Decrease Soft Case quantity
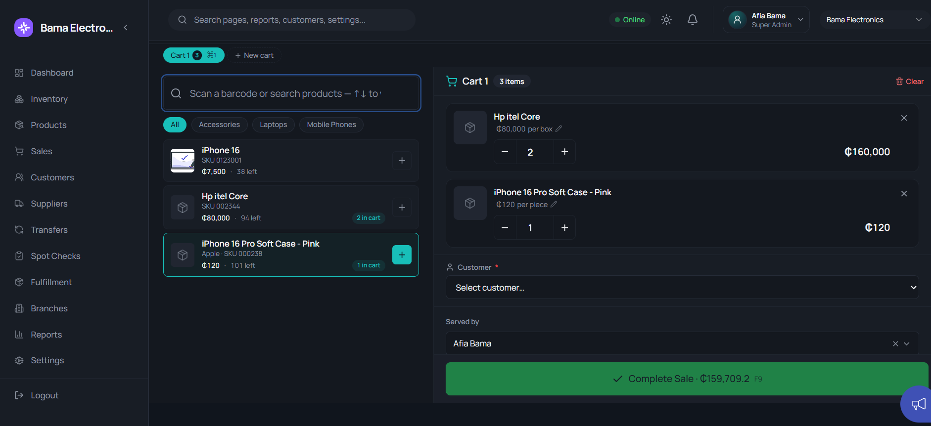931x426 pixels. click(x=505, y=228)
